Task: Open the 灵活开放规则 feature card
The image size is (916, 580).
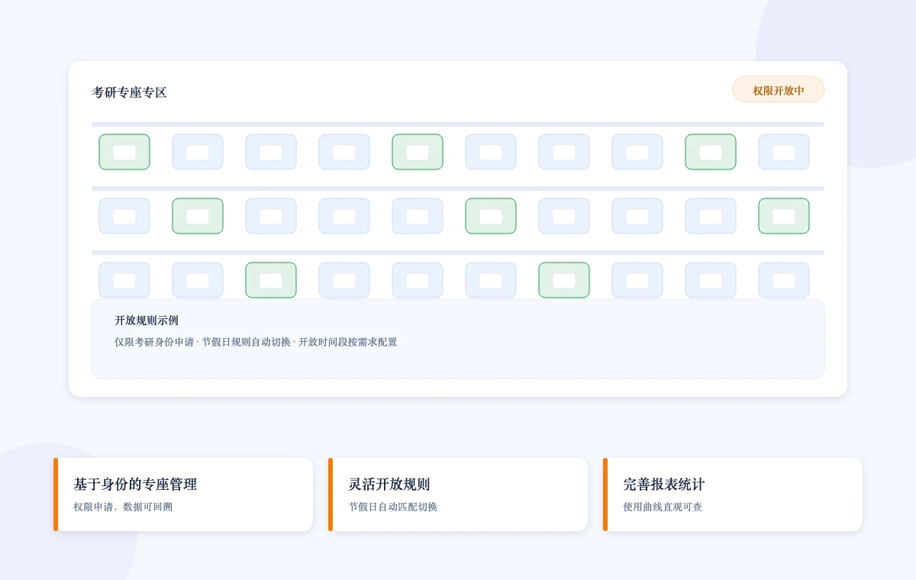Action: 458,495
